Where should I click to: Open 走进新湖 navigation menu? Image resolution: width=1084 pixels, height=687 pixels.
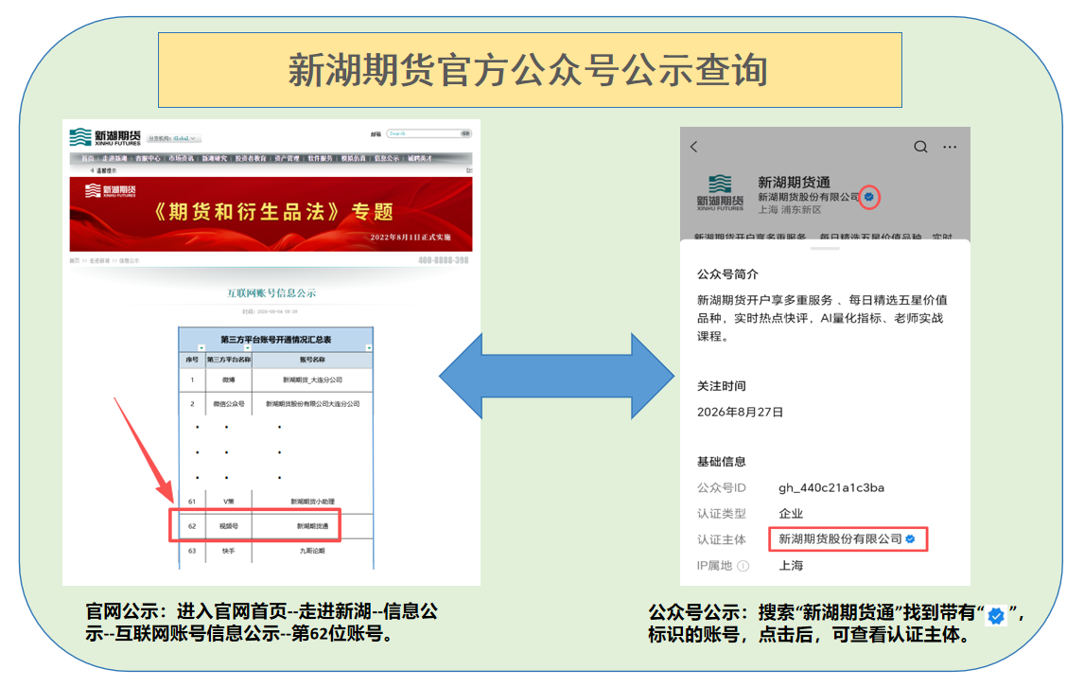(x=114, y=158)
